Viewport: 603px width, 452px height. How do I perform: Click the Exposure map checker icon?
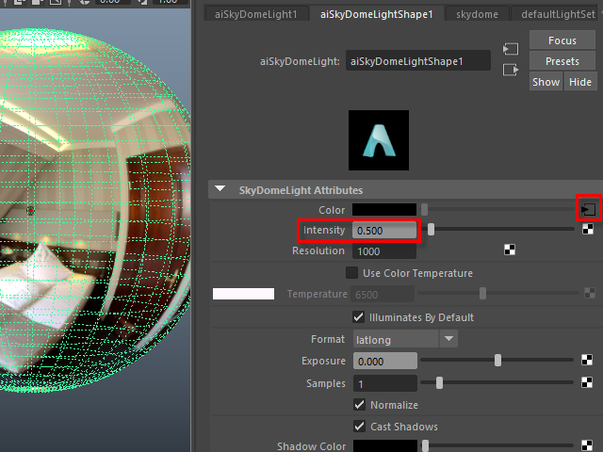coord(588,360)
